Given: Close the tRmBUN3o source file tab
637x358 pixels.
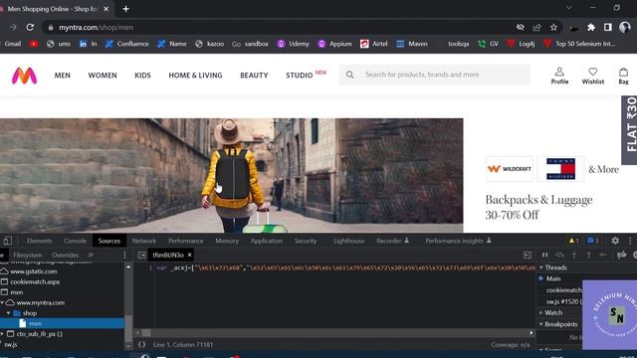Looking at the screenshot, I should pos(189,255).
